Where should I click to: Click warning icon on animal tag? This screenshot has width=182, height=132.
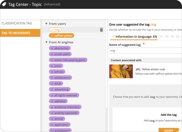click(52, 119)
